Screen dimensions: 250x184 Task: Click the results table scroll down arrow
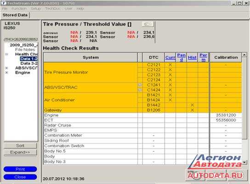[x=244, y=162]
